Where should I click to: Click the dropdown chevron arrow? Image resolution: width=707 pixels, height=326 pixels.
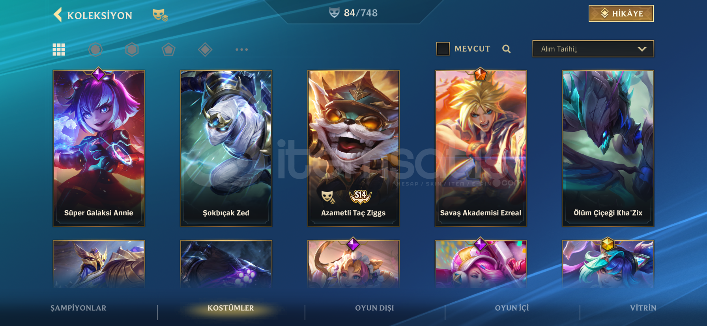642,49
